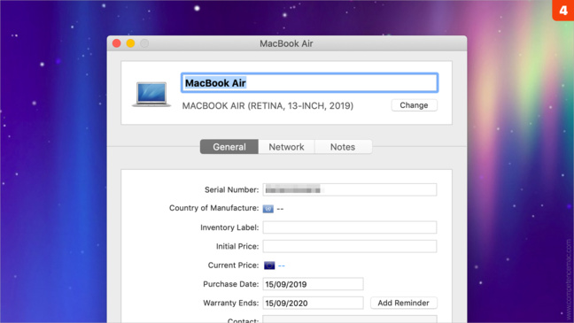Click the Change model button
This screenshot has width=574, height=323.
[x=414, y=105]
